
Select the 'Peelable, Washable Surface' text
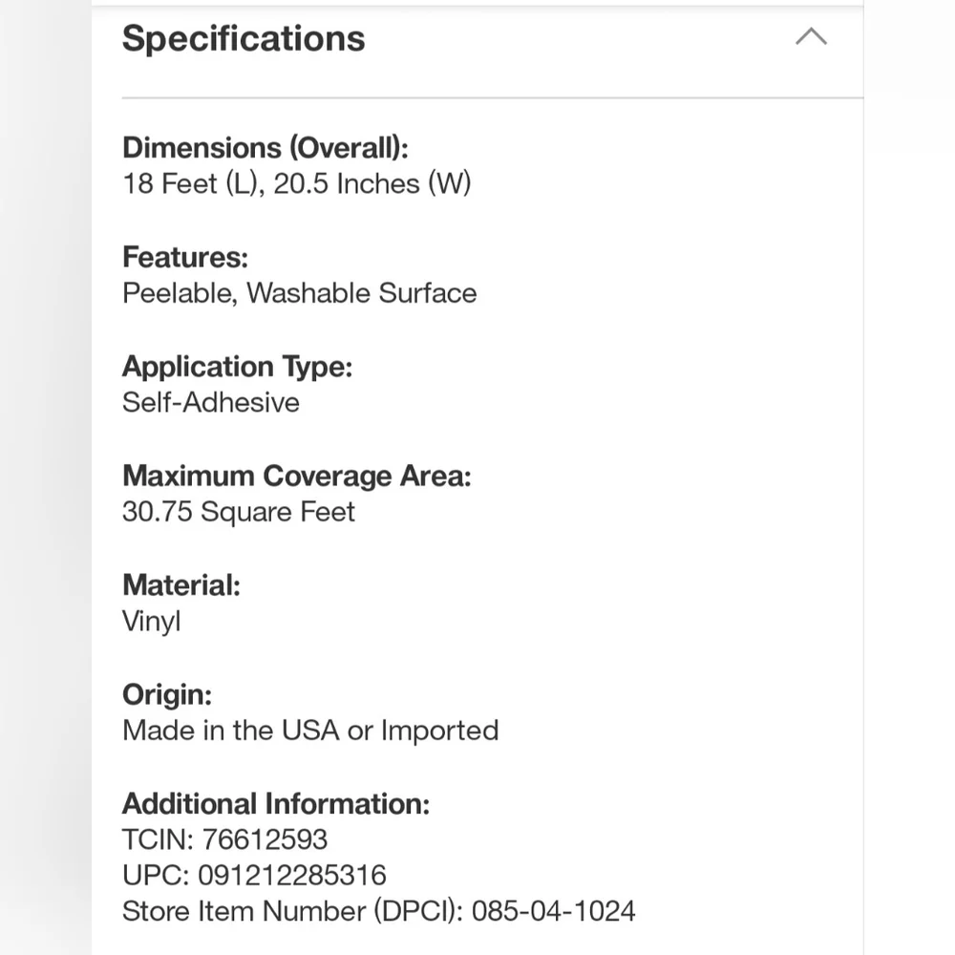[300, 293]
